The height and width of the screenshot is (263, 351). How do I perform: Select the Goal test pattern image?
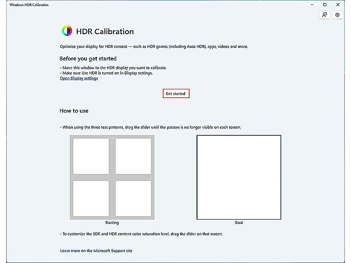coord(239,177)
